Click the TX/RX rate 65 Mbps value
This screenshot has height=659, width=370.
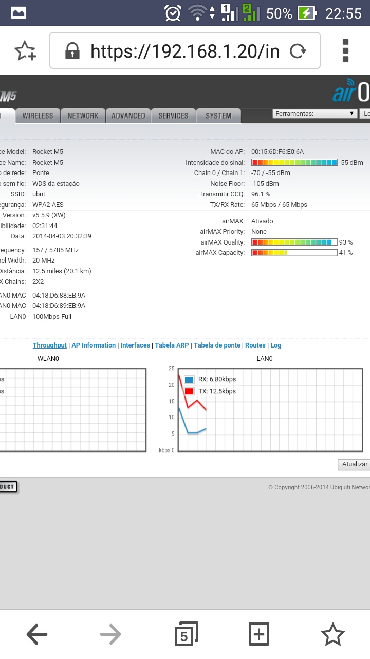[279, 205]
